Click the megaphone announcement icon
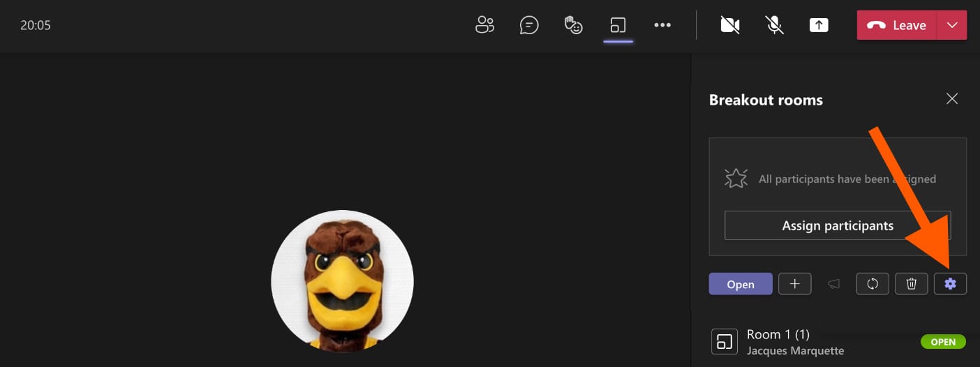The width and height of the screenshot is (980, 367). [x=833, y=284]
